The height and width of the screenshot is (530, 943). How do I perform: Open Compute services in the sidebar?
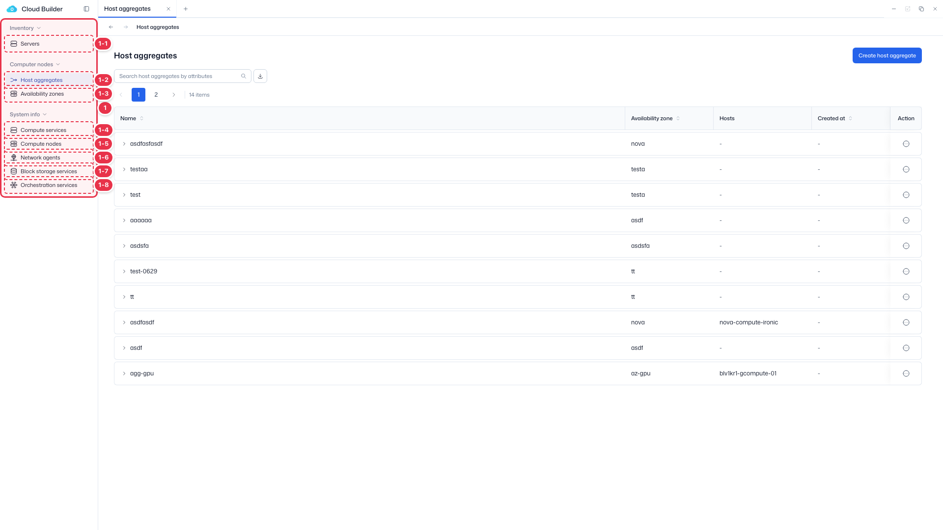point(49,130)
